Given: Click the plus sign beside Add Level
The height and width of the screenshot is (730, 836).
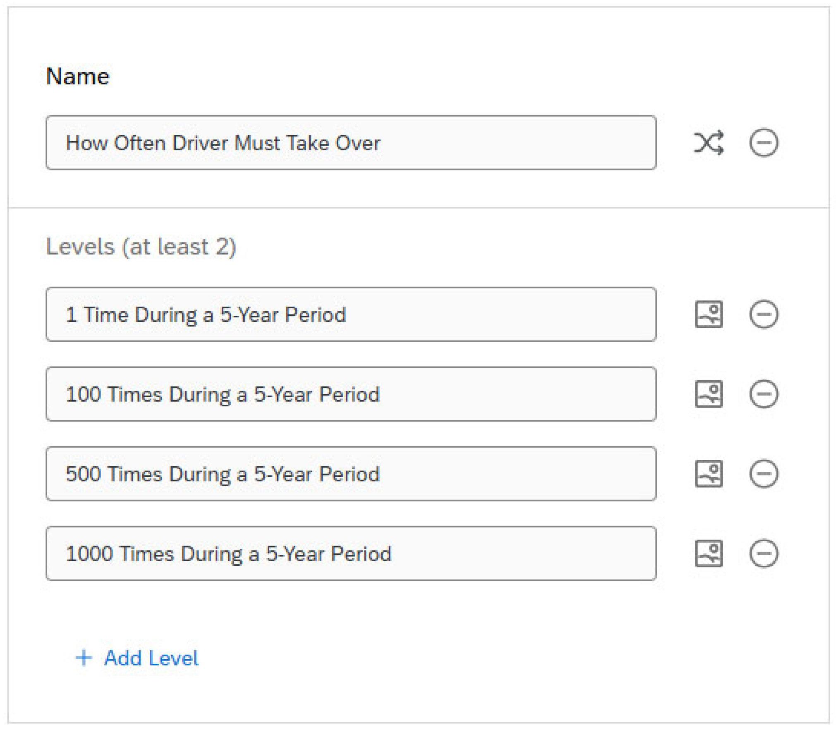Looking at the screenshot, I should [x=84, y=658].
